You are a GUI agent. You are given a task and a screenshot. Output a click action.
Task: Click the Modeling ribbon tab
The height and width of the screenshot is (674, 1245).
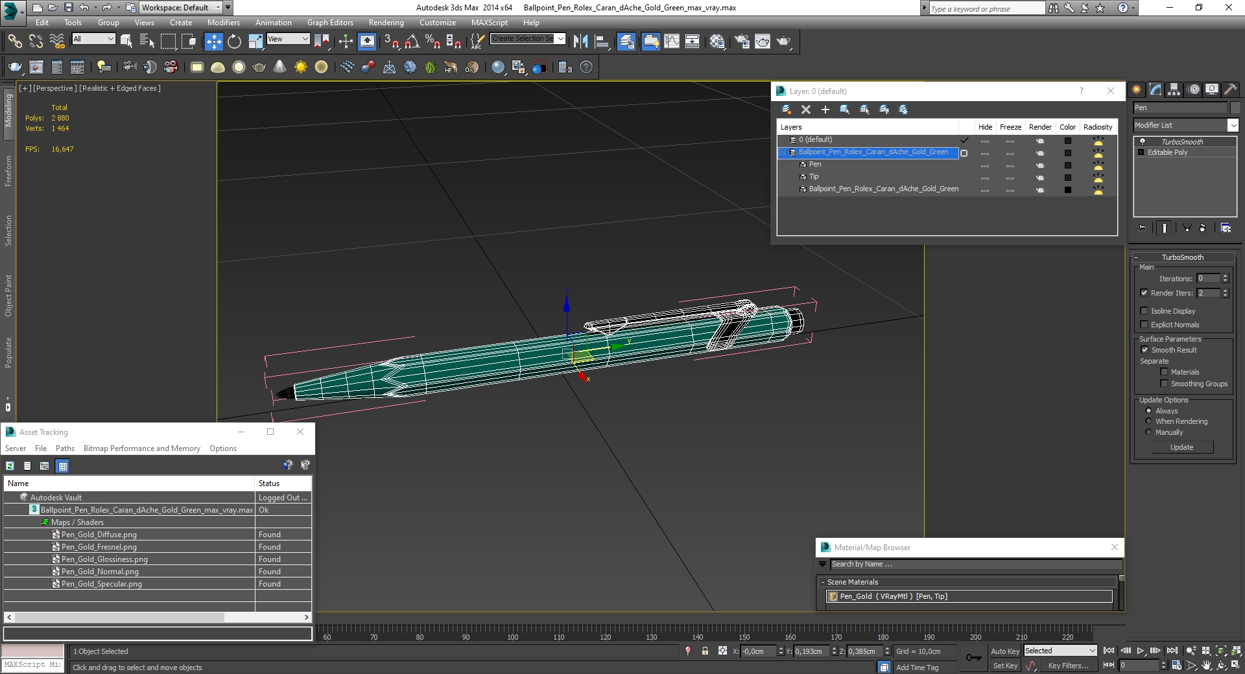(x=8, y=110)
